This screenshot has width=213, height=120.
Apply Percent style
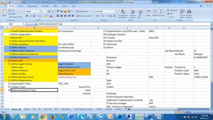click(103, 16)
